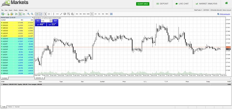This screenshot has height=109, width=232.
Task: Click the BUY button on chart
Action: (55, 21)
